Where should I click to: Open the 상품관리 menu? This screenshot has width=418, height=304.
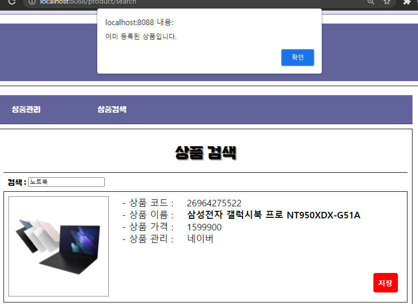[26, 109]
